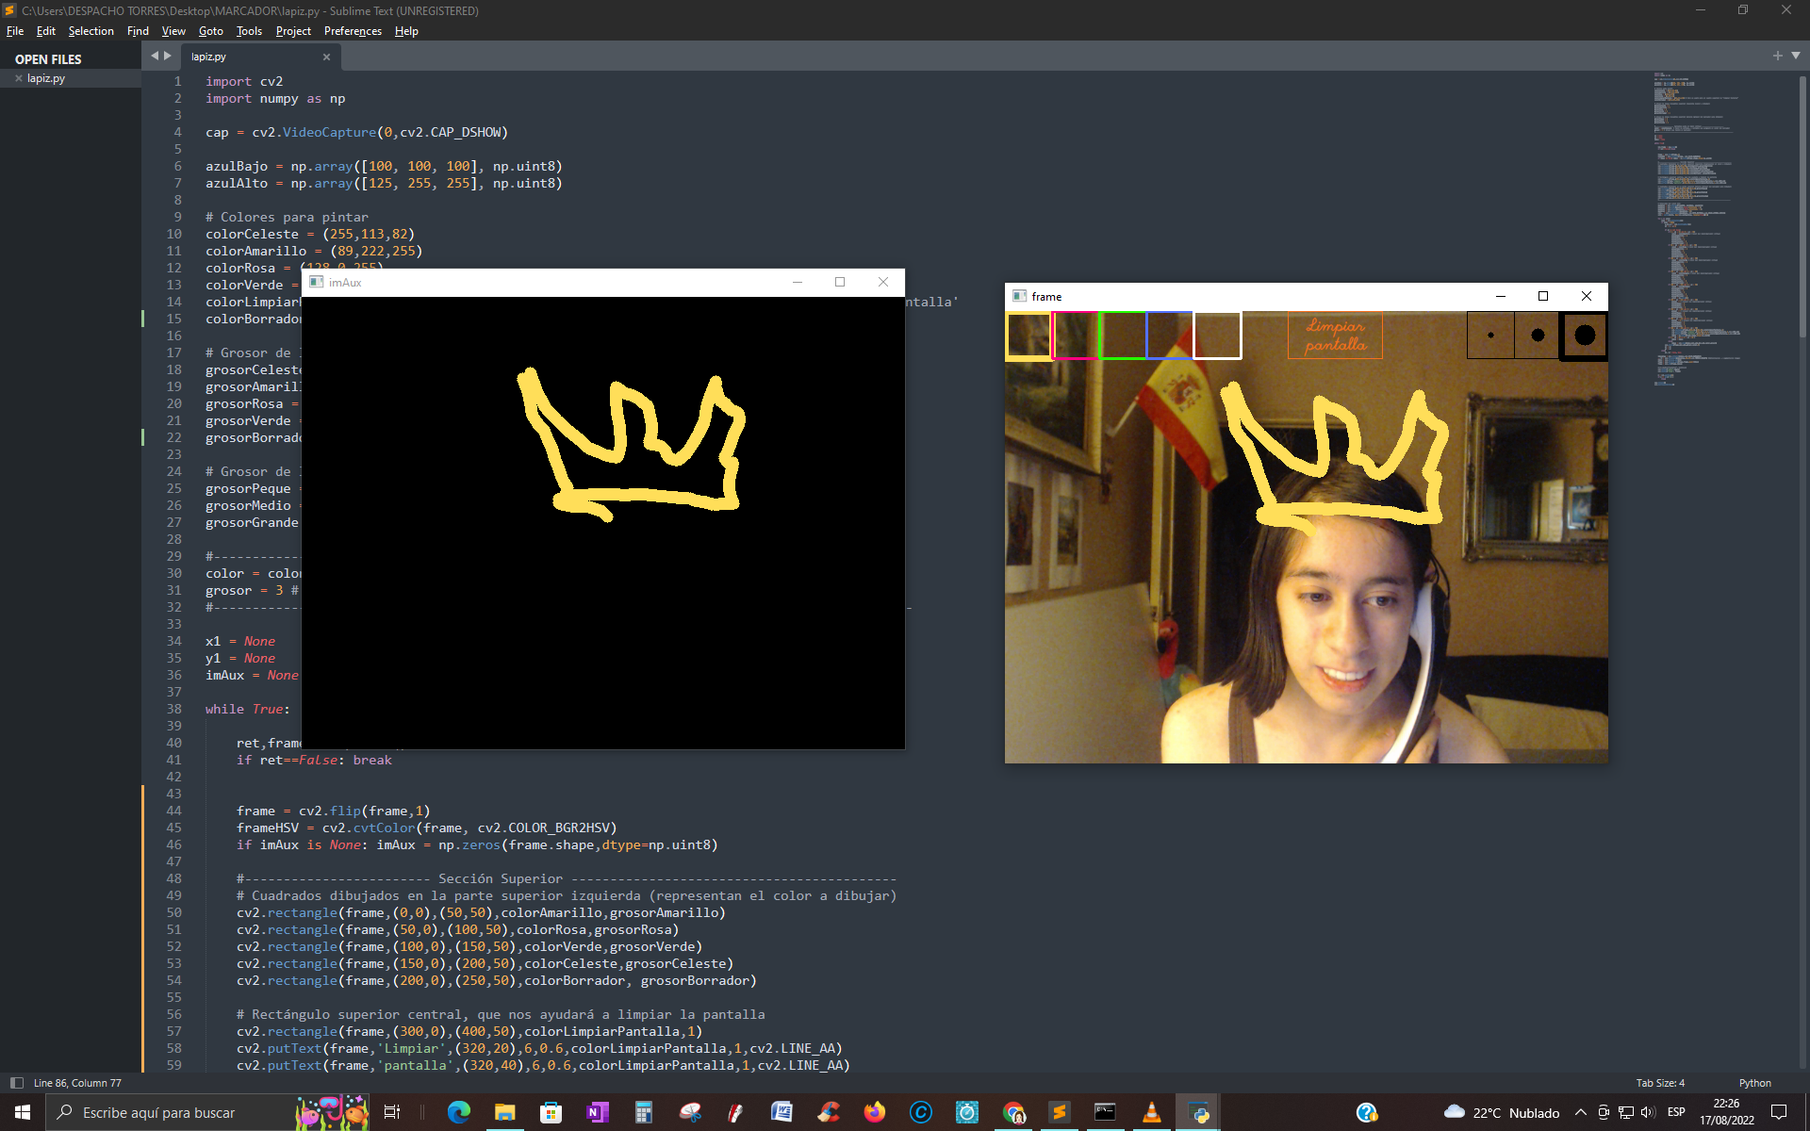Open the syntax selector showing Python
1810x1131 pixels.
click(x=1755, y=1083)
